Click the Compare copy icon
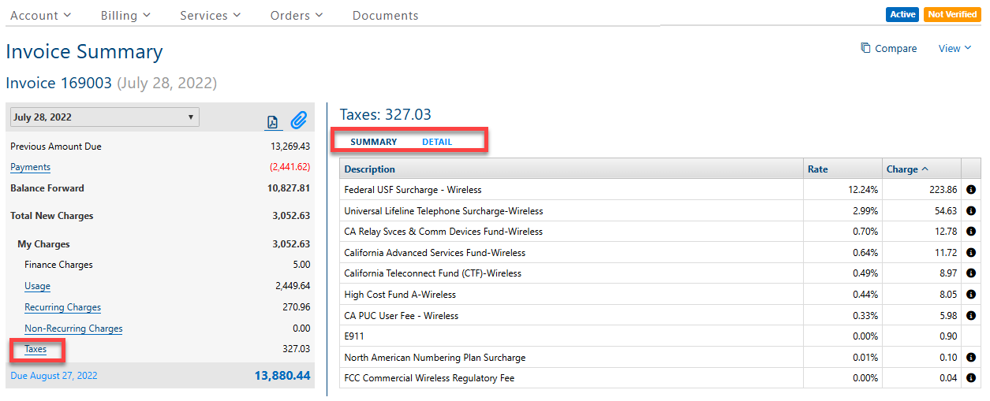 click(x=865, y=48)
